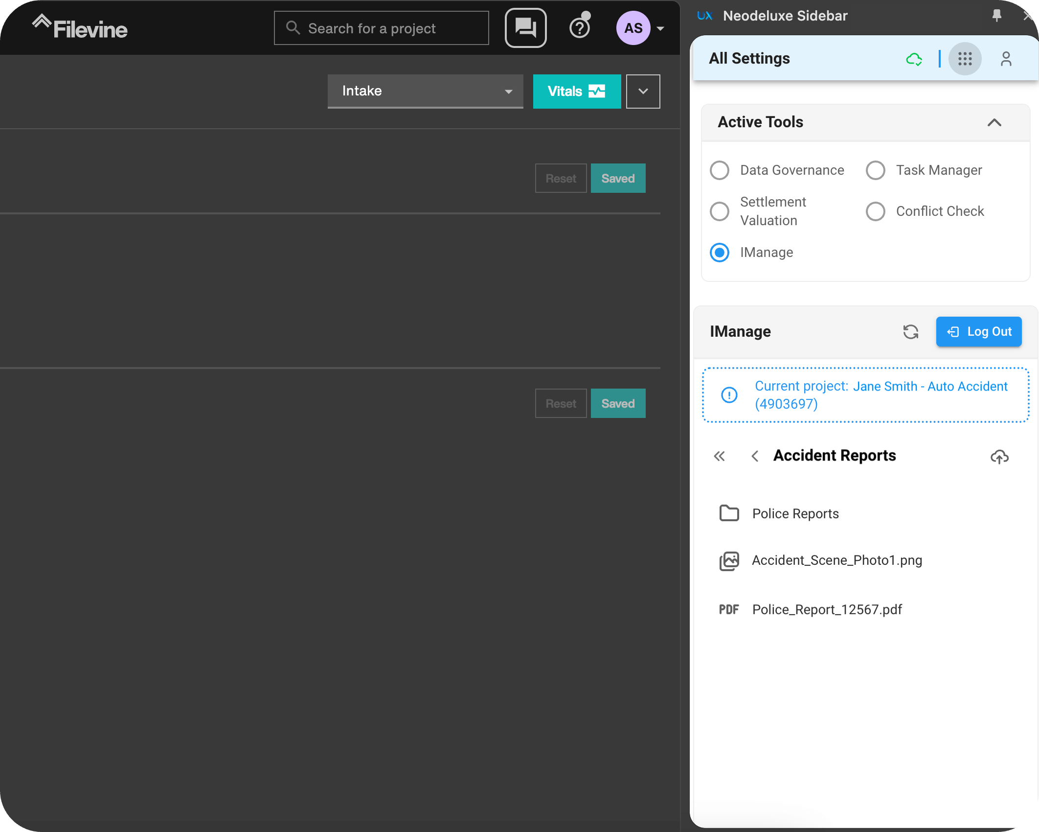Refresh the IManage panel
The height and width of the screenshot is (832, 1039).
910,332
